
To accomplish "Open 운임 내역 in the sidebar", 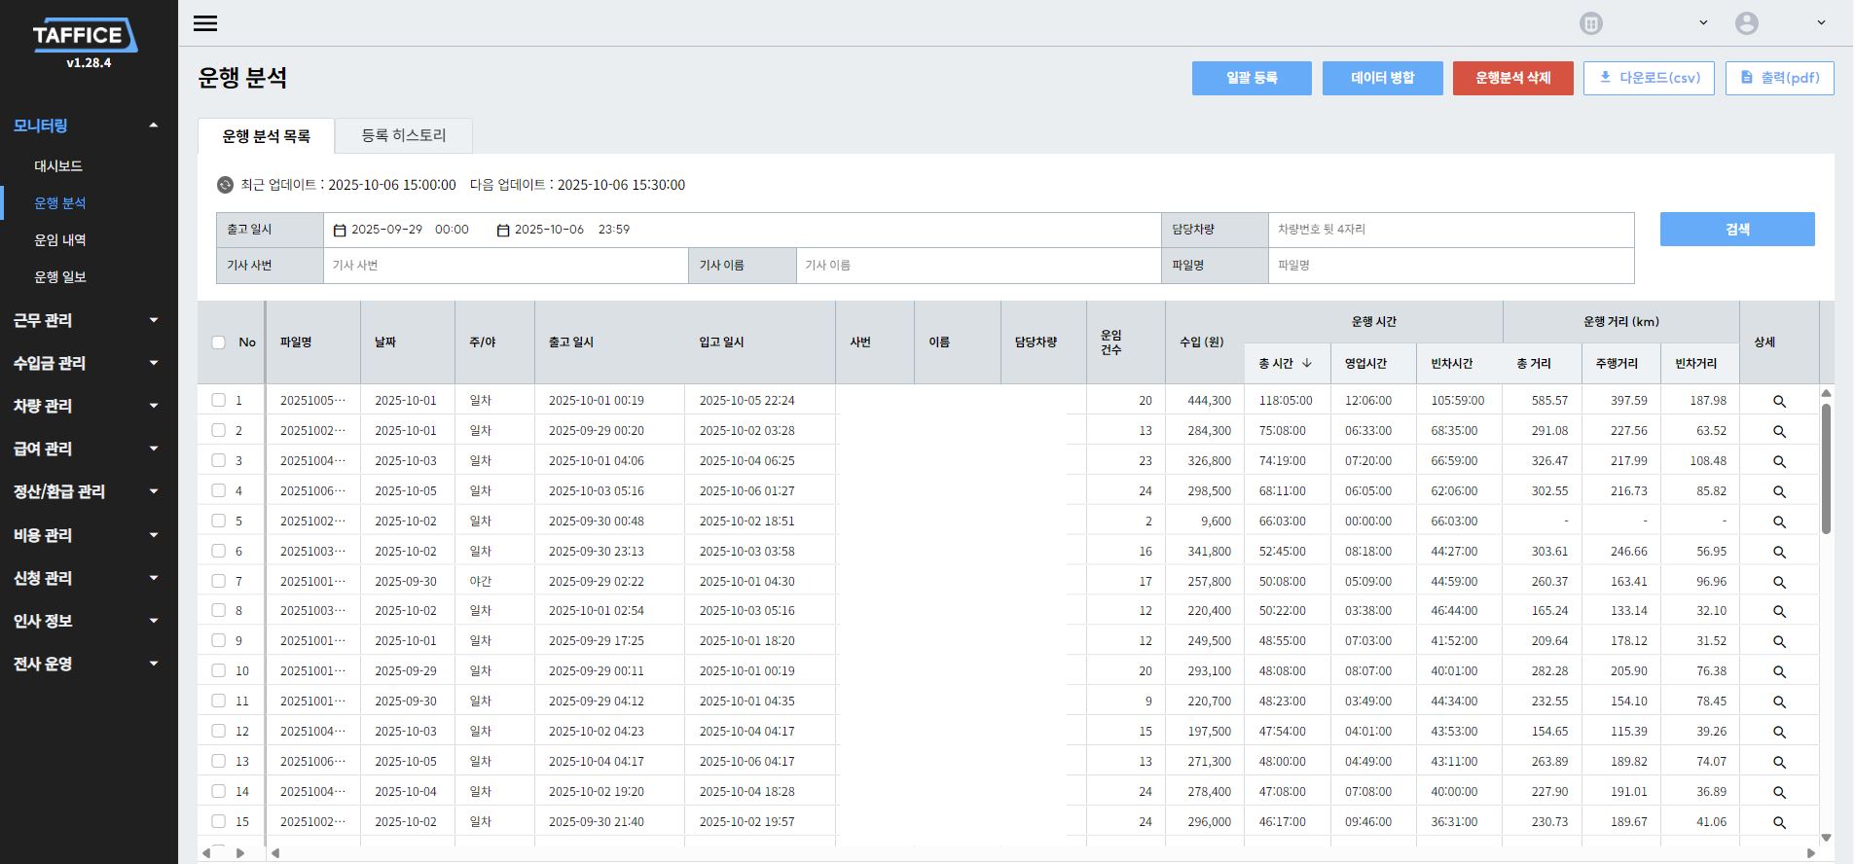I will click(60, 240).
